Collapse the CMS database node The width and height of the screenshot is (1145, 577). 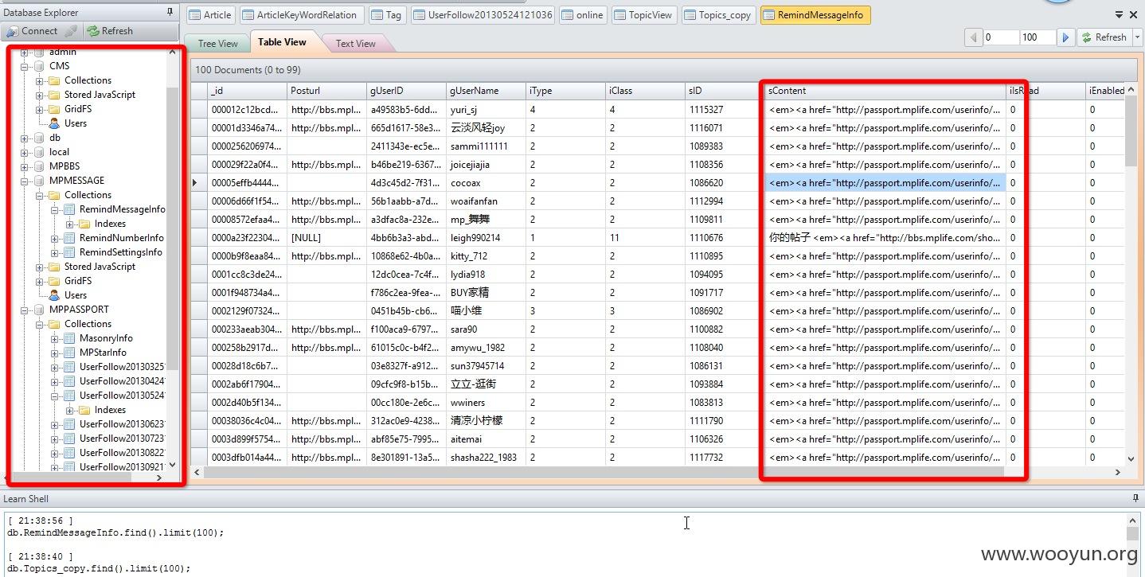tap(25, 66)
